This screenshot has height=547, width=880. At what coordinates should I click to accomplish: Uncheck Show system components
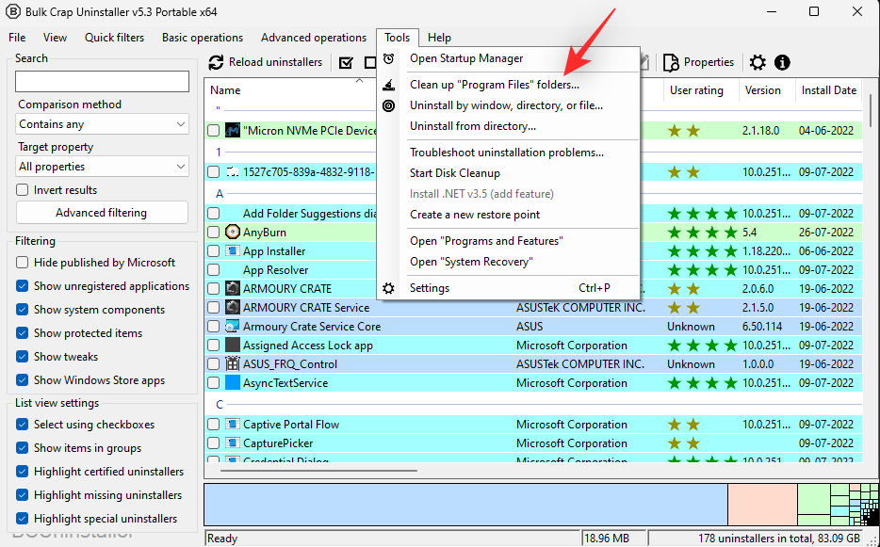[x=23, y=310]
